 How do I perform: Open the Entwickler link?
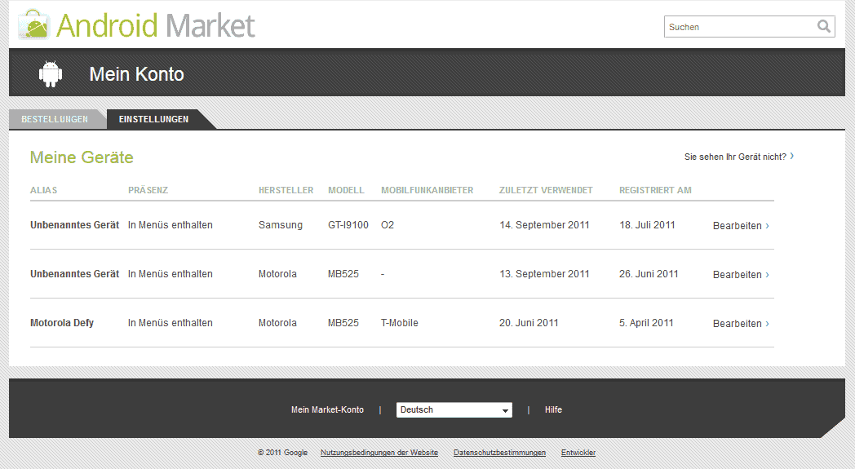coord(578,453)
